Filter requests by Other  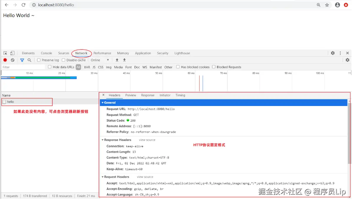(168, 67)
